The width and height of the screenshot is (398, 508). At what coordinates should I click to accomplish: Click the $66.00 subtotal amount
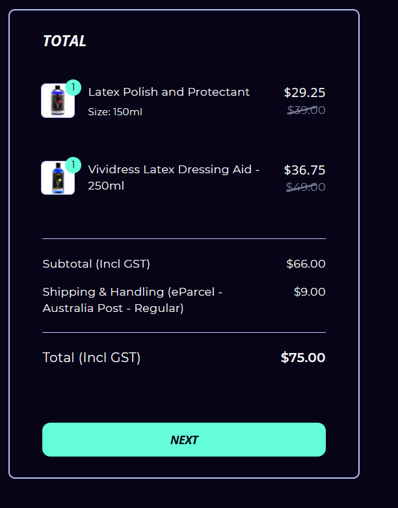tap(306, 264)
